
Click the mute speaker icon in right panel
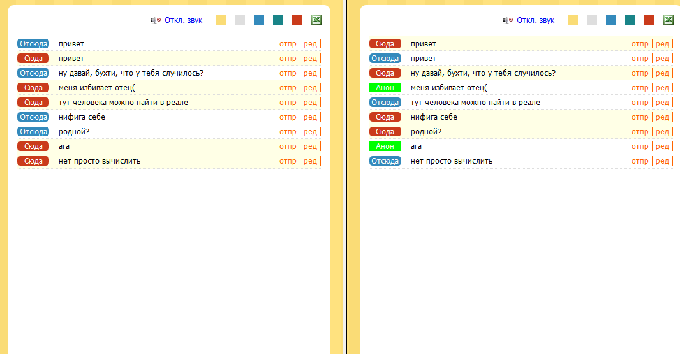[x=507, y=20]
